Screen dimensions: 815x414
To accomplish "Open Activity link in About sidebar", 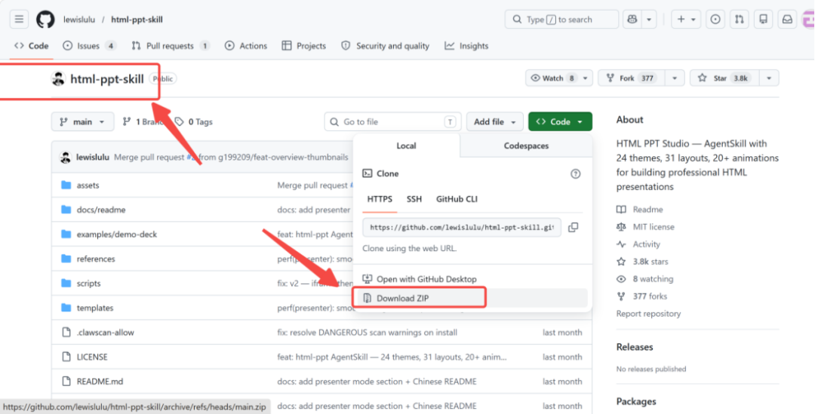I will 646,244.
